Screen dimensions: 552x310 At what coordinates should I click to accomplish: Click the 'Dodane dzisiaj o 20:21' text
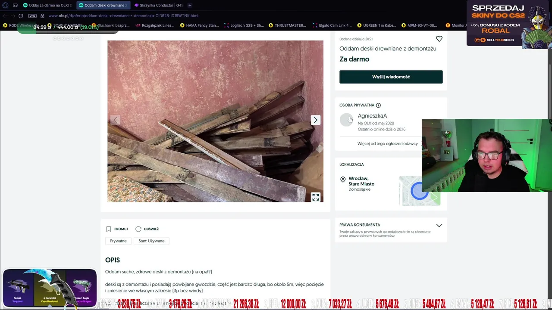click(356, 39)
